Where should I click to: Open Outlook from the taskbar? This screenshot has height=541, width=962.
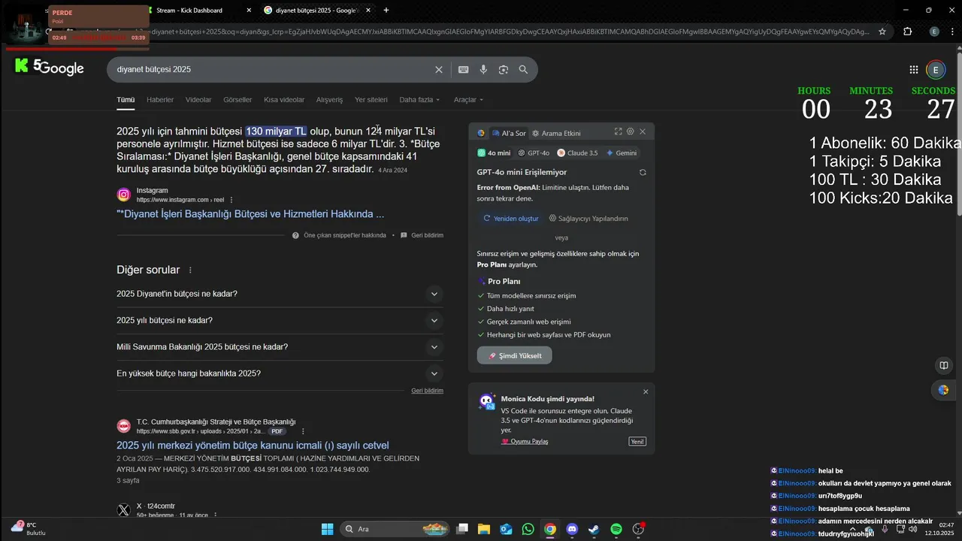tap(506, 529)
